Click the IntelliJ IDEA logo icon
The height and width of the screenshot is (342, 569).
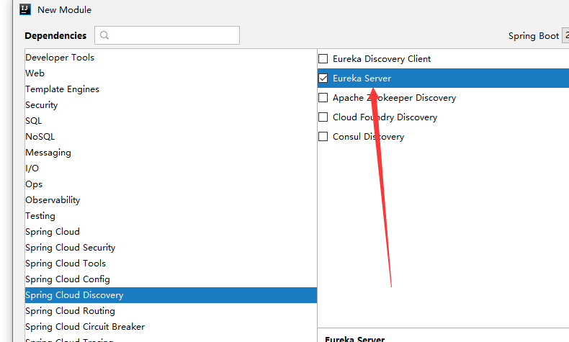click(x=25, y=9)
